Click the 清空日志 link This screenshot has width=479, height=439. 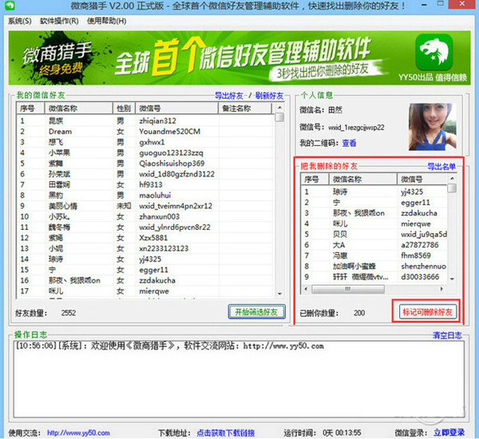click(447, 335)
